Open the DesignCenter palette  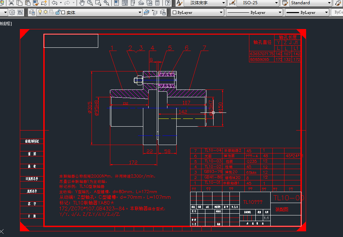coord(125,3)
